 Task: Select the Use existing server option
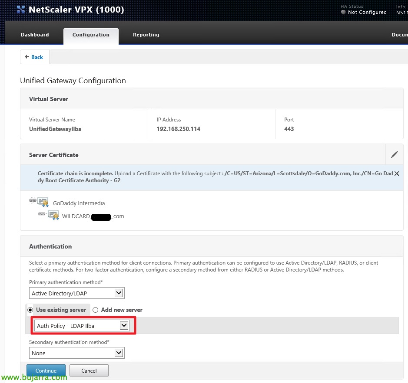click(30, 310)
